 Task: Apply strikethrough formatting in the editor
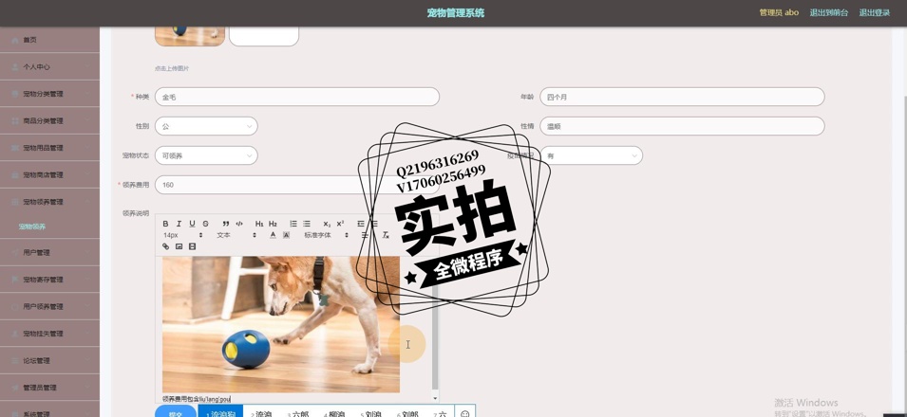(x=205, y=224)
